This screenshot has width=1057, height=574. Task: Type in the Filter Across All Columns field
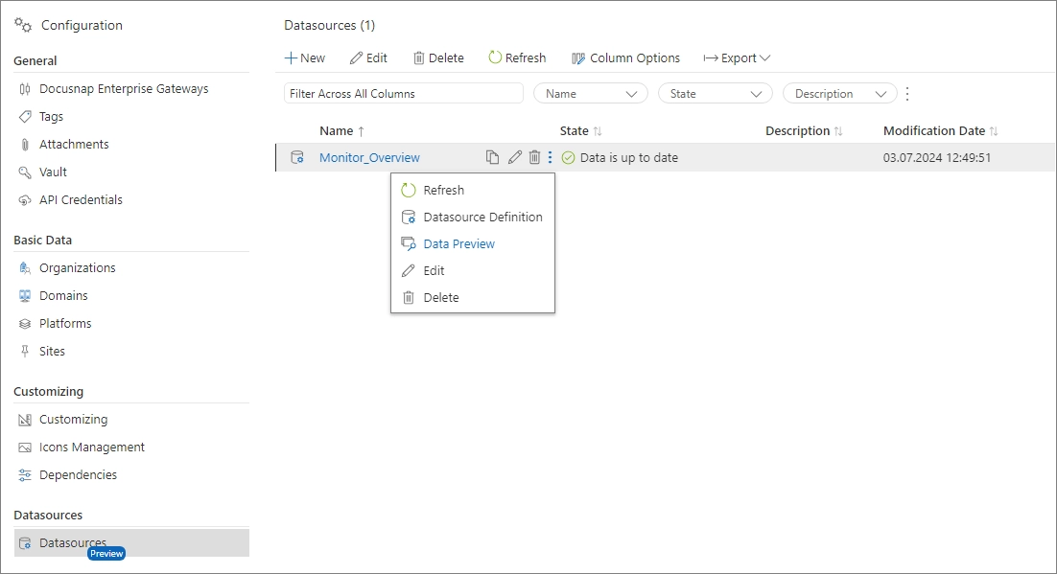pyautogui.click(x=403, y=93)
